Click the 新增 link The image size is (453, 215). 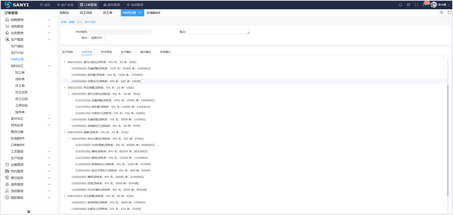click(63, 22)
